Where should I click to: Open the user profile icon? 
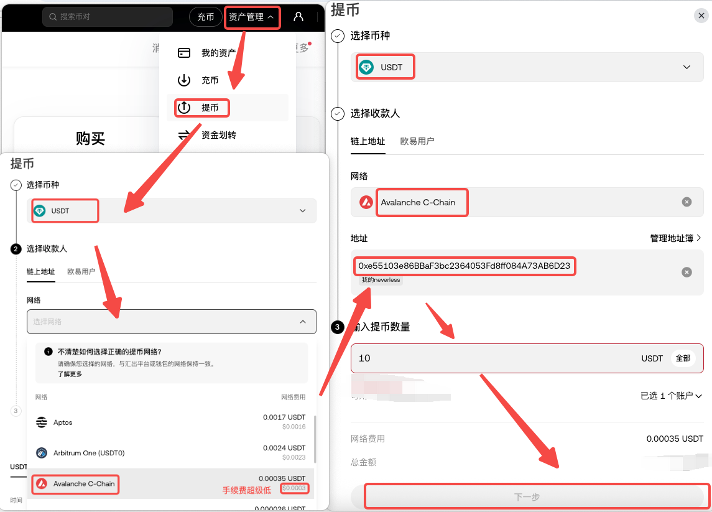tap(298, 17)
